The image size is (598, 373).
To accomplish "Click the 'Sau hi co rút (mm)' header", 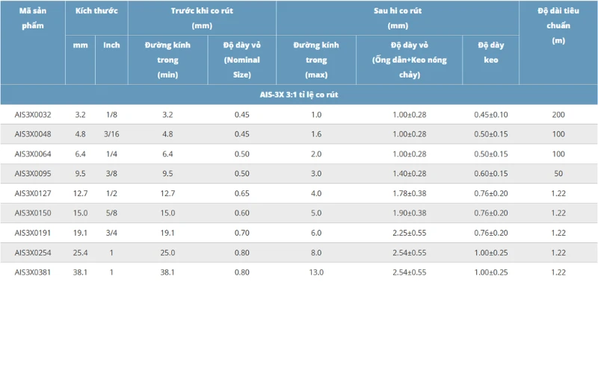I will (x=398, y=18).
